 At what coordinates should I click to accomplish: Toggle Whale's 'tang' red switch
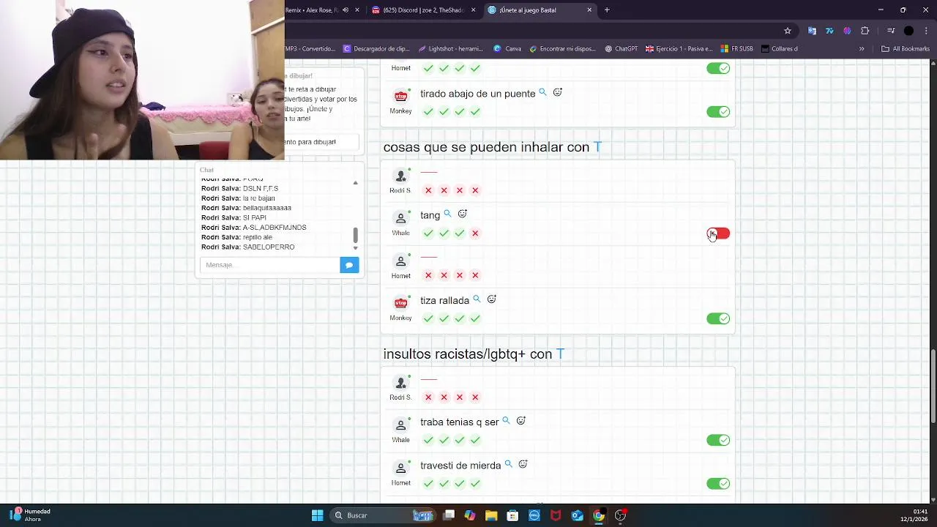718,233
